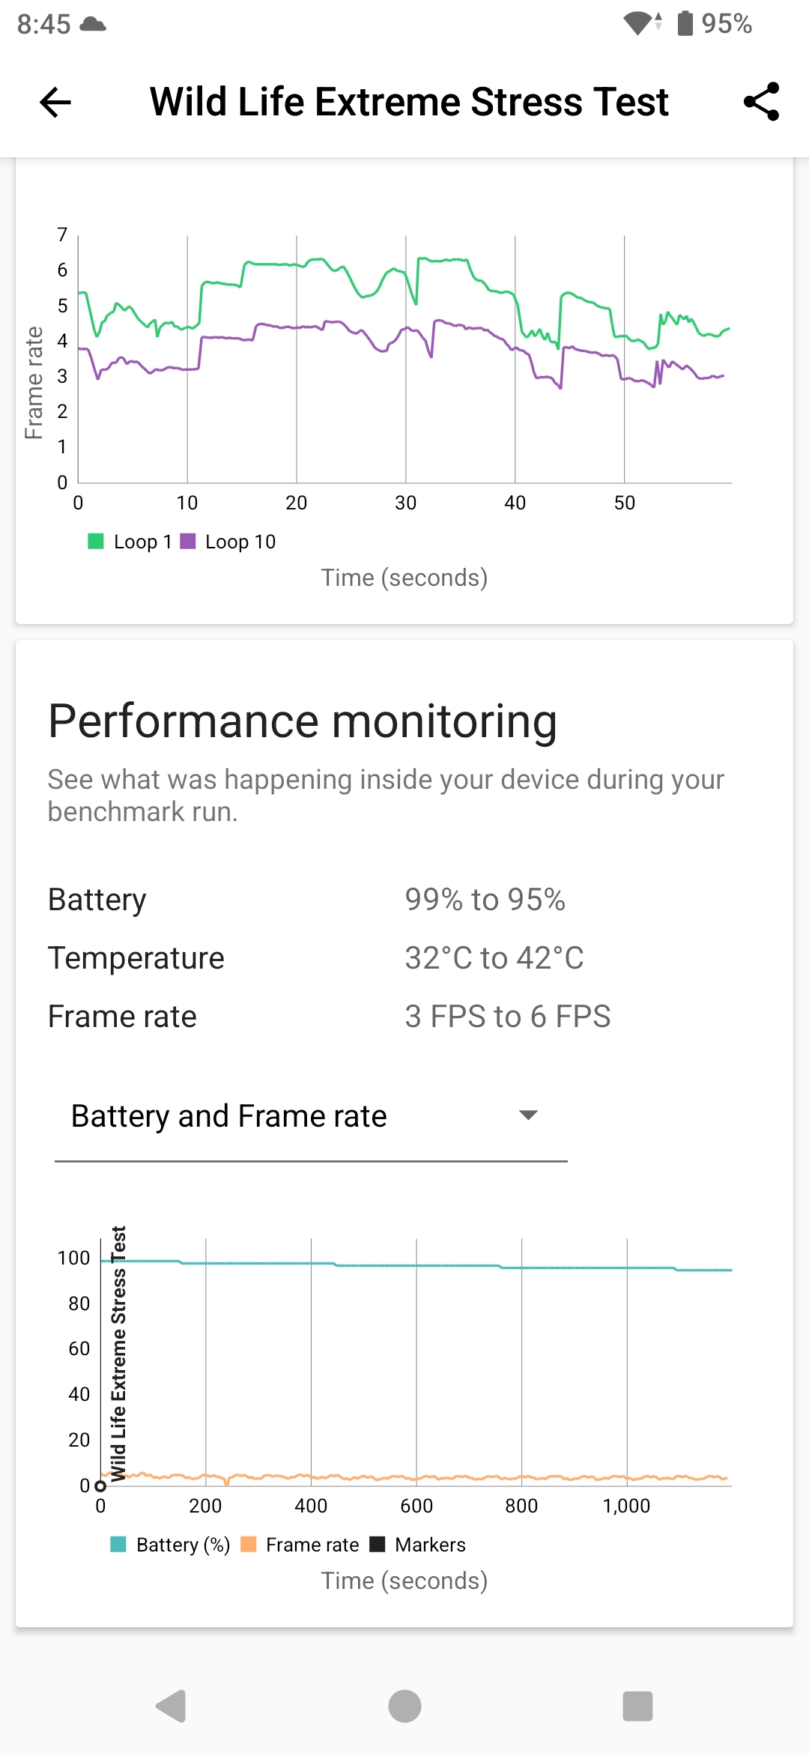Tap the battery icon in status bar
Screen dimensions: 809x1753
(x=685, y=23)
